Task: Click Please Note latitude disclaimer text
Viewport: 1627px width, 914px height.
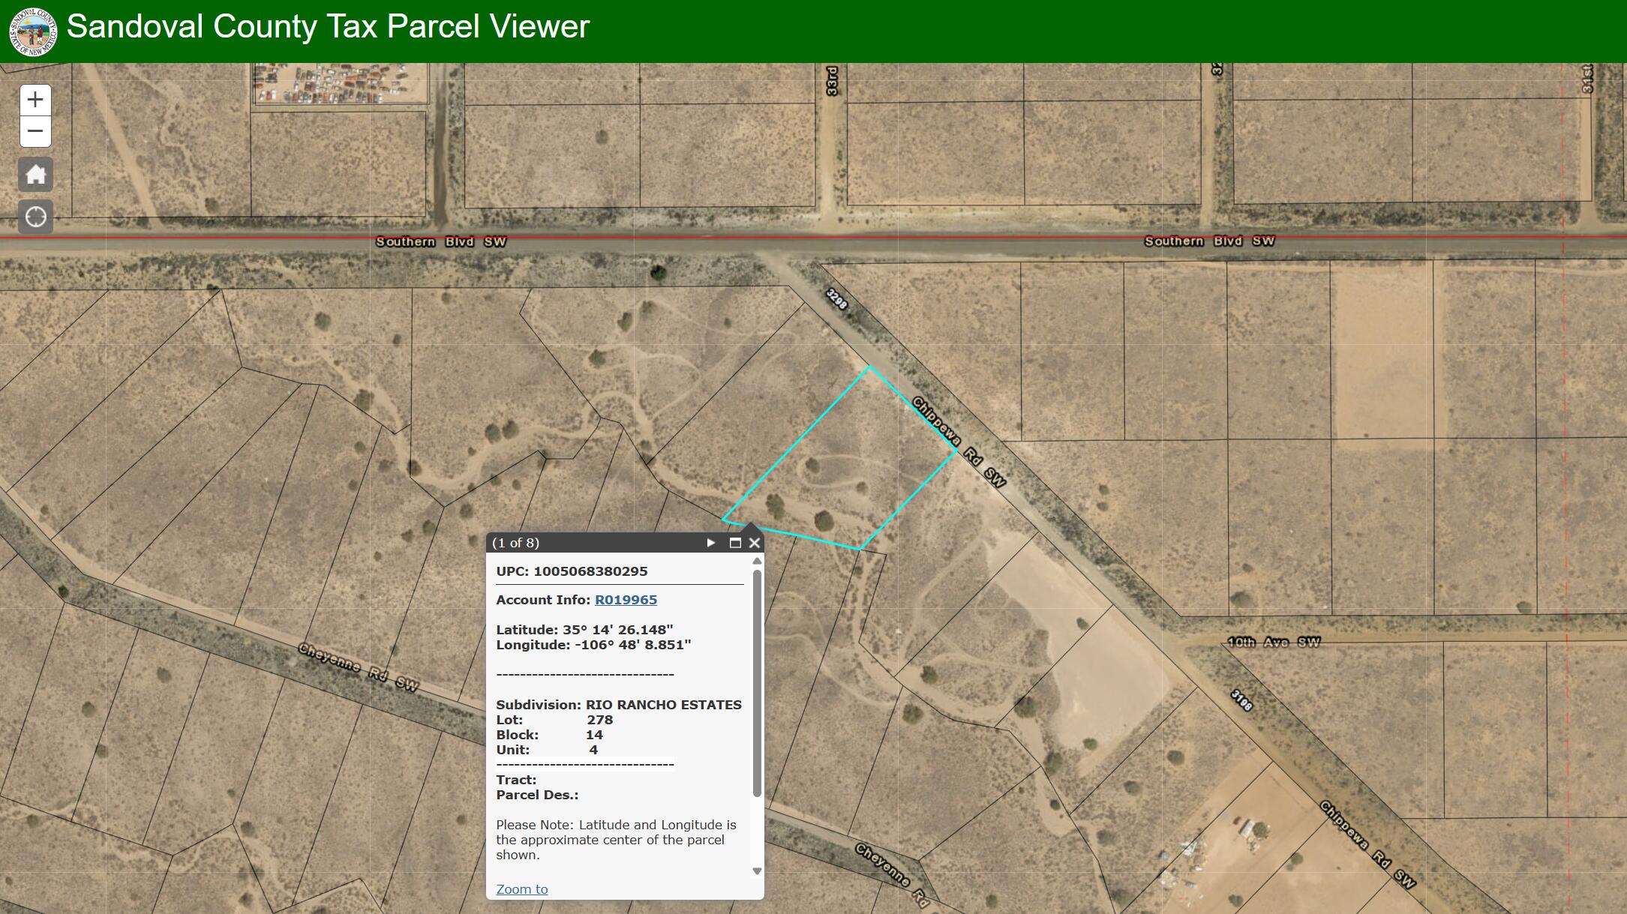Action: [x=616, y=840]
